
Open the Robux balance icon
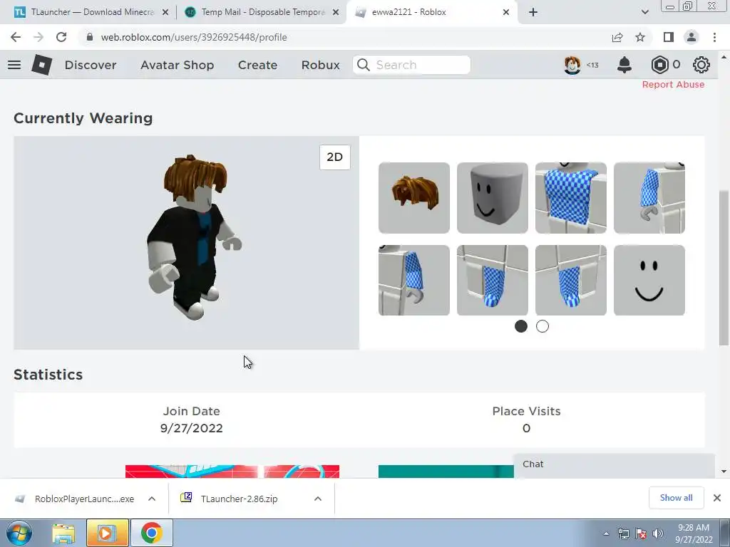click(659, 65)
